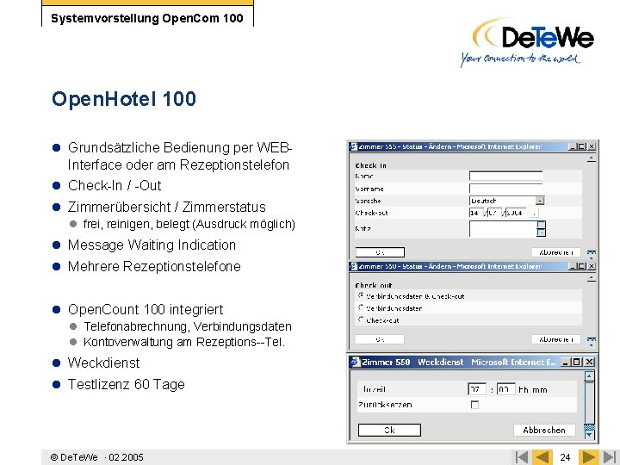Screen dimensions: 620x465
Task: Click 'Kontoverwaltung am Rezeptions--Tel.' sub-bullet
Action: point(184,342)
